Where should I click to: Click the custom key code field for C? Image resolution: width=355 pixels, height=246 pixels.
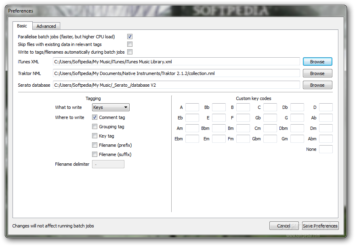pyautogui.click(x=270, y=107)
